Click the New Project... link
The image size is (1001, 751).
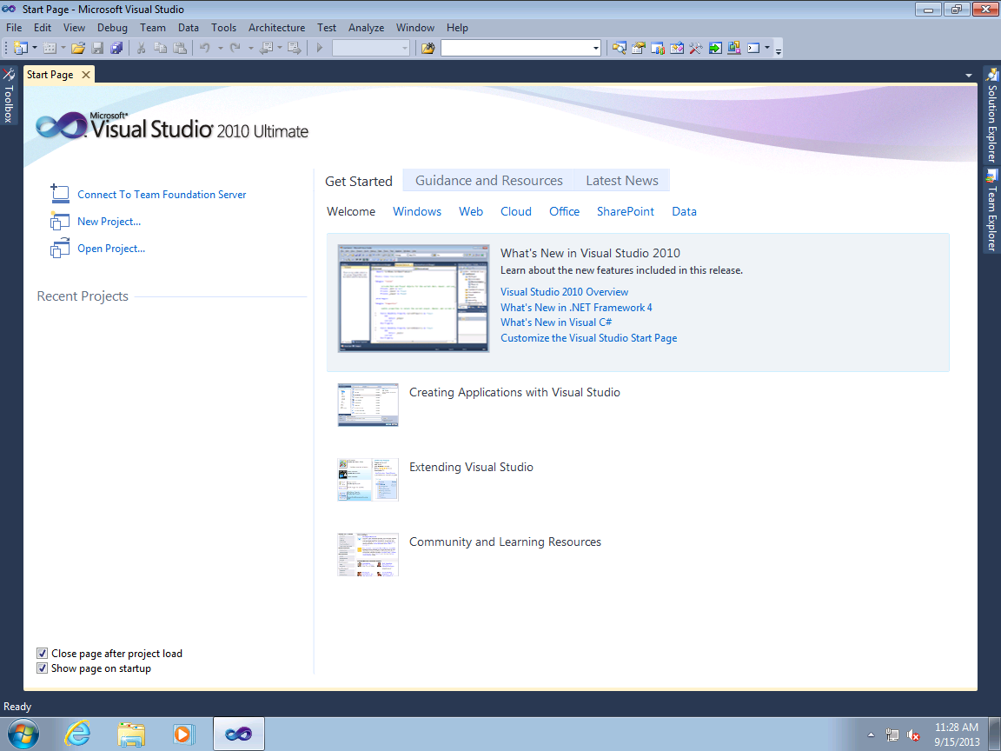[x=109, y=222]
